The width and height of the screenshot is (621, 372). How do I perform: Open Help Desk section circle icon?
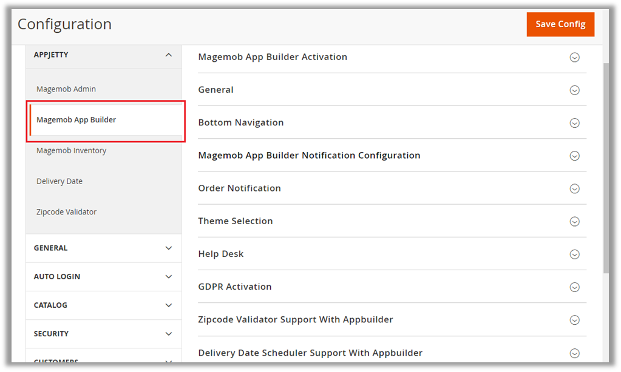point(574,254)
